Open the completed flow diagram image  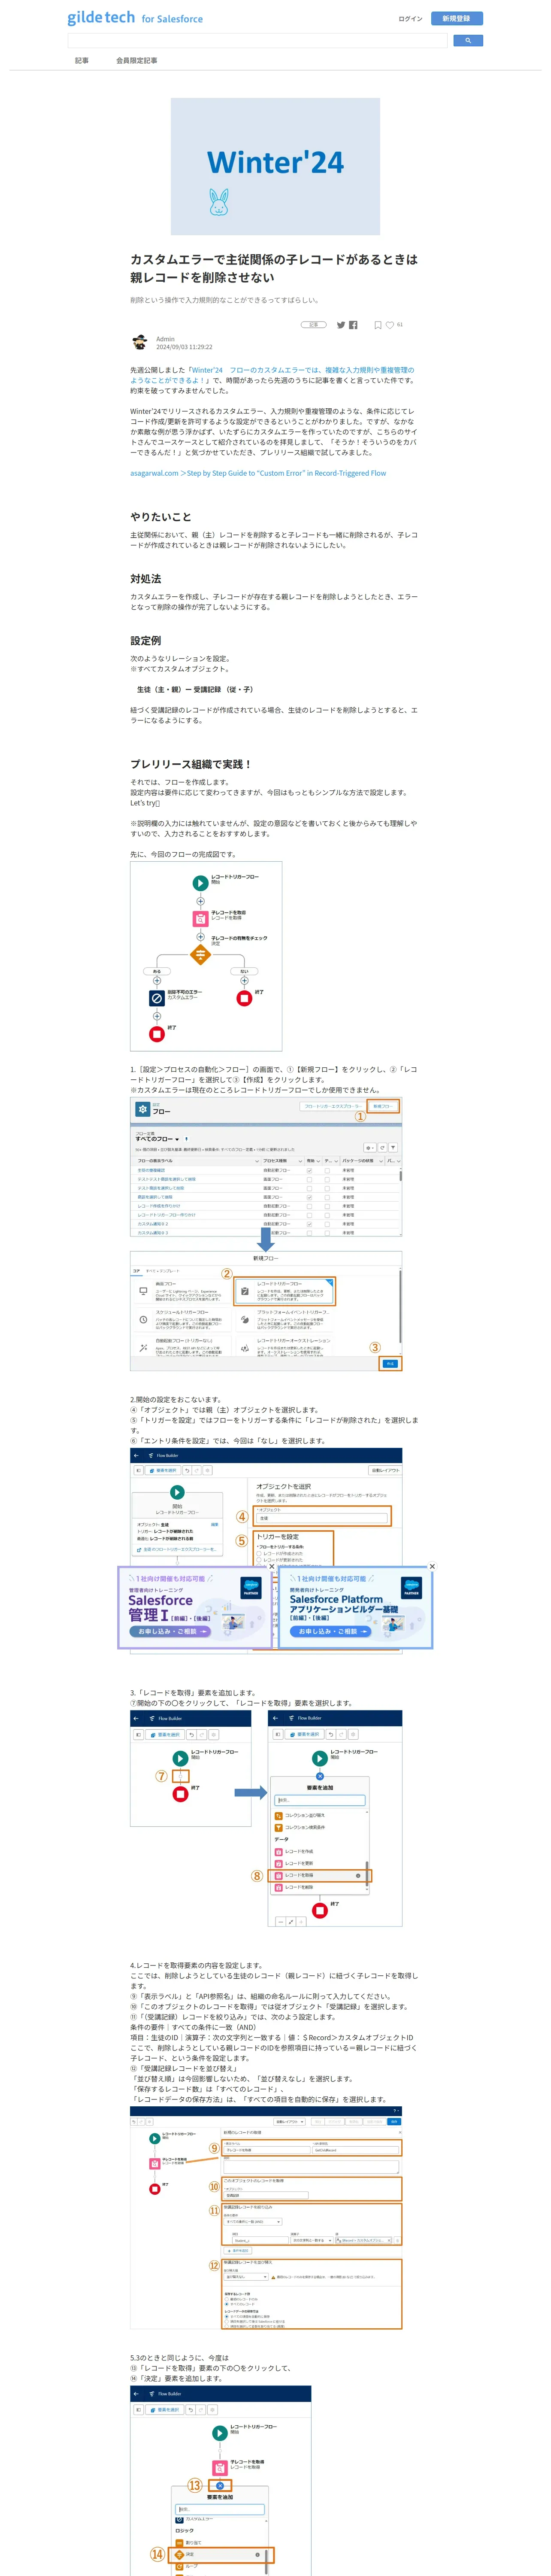[206, 957]
